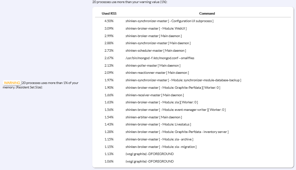Click the Used RSS column header

109,14
